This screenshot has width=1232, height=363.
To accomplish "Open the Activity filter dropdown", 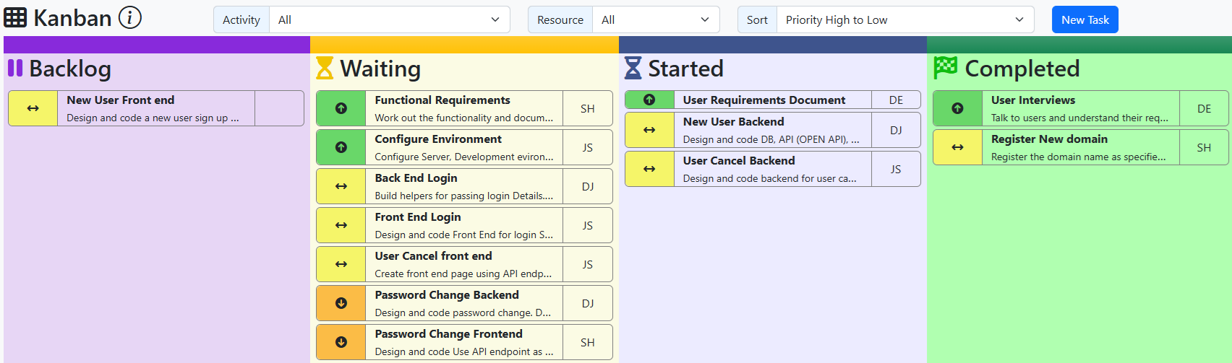I will coord(389,20).
